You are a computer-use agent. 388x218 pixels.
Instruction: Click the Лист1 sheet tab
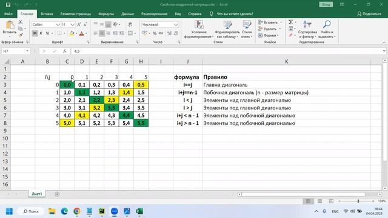point(37,194)
